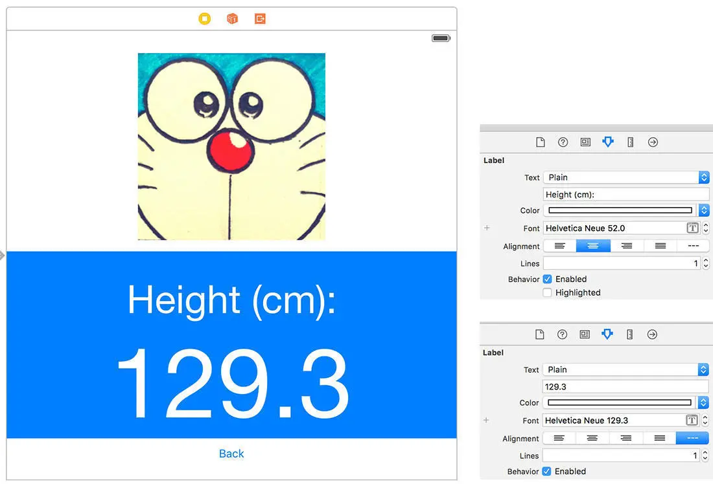Click plus icon beside Font in upper panel
Image resolution: width=713 pixels, height=484 pixels.
click(487, 228)
